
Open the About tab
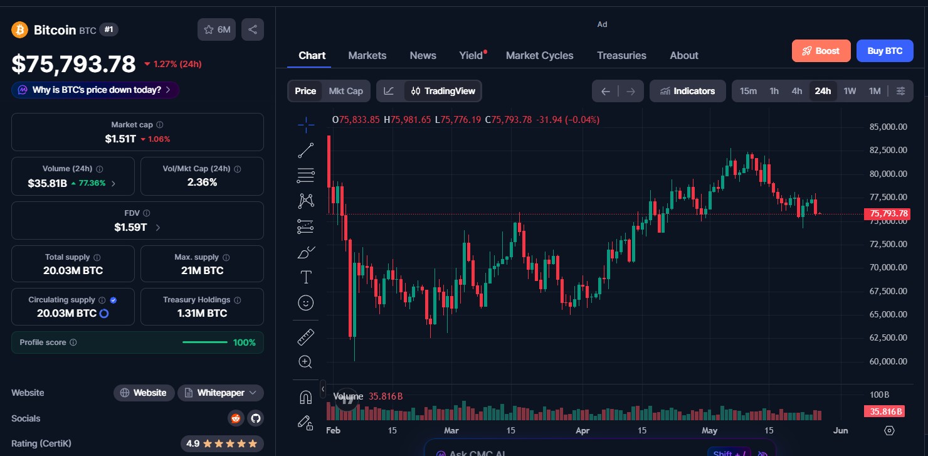684,55
